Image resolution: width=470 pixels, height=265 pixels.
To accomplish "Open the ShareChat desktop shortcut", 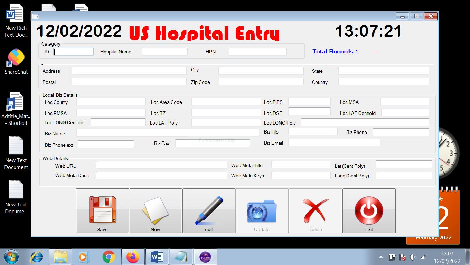I will [x=16, y=57].
